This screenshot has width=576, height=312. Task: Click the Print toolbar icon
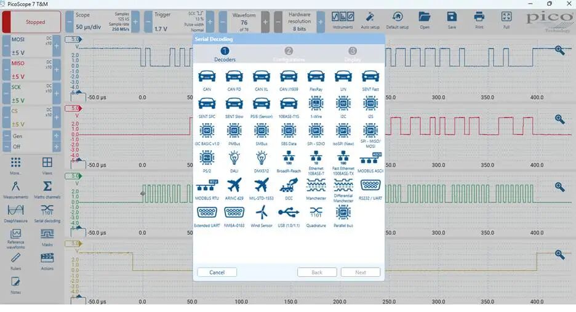click(x=479, y=20)
